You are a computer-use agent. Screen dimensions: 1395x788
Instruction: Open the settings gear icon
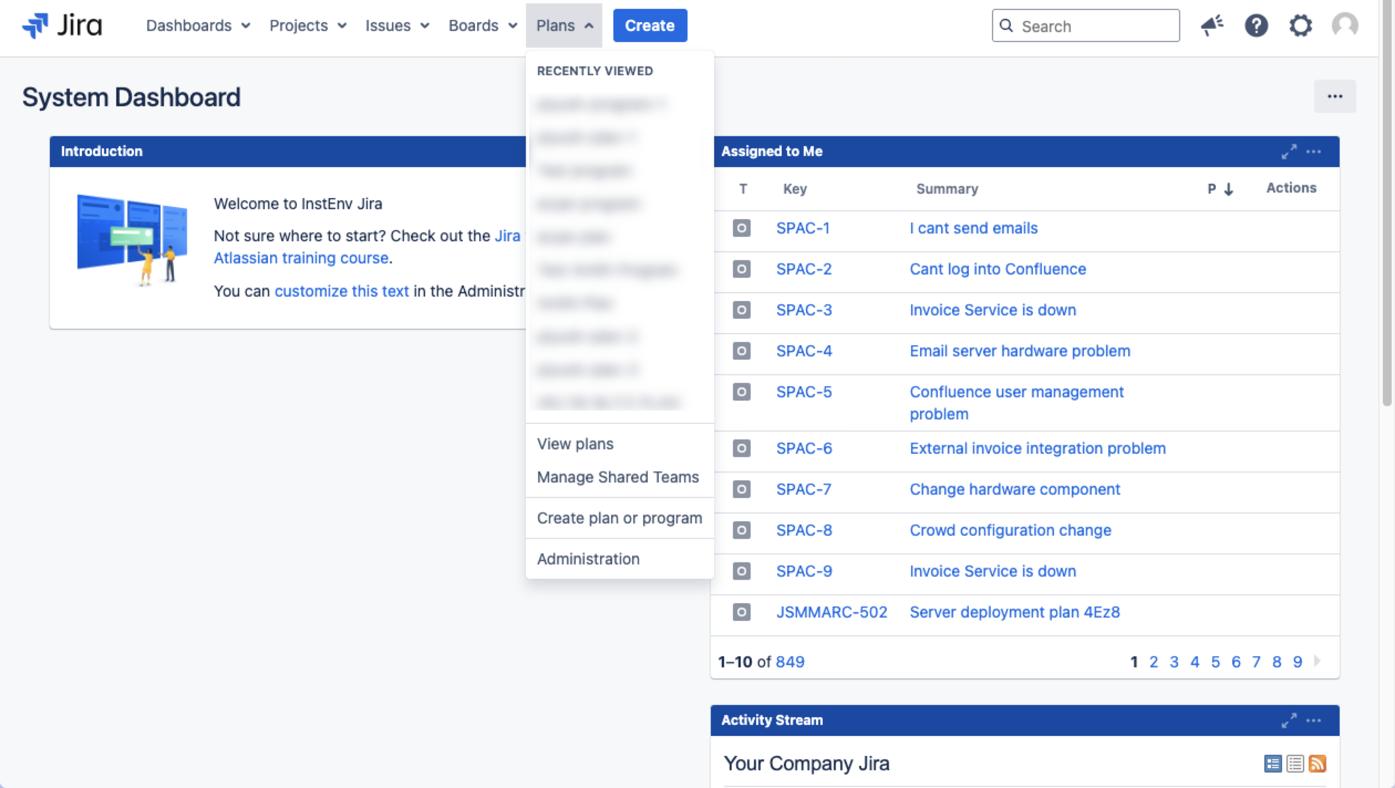(1300, 25)
